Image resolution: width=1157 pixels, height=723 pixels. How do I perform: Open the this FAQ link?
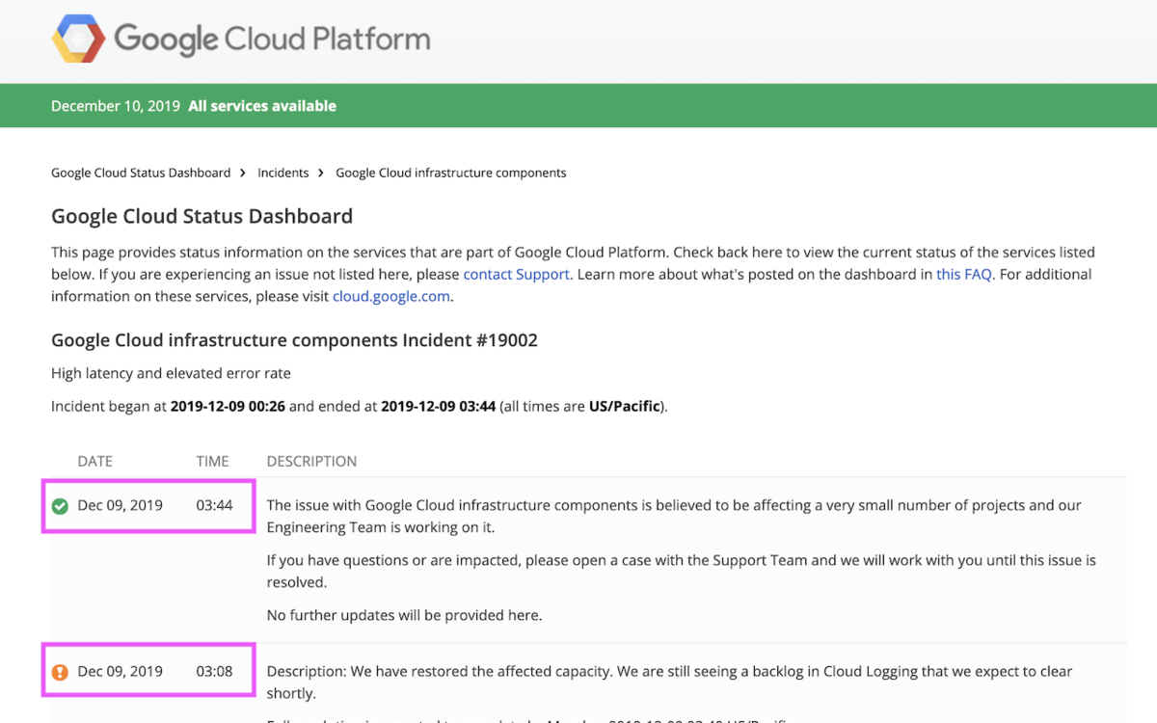point(964,274)
